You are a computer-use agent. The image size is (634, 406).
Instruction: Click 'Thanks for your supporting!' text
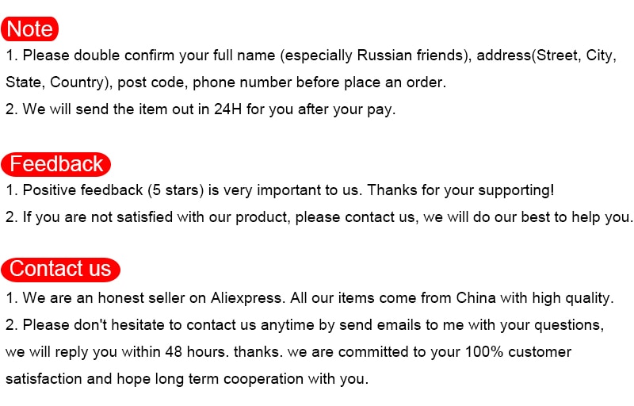[460, 190]
